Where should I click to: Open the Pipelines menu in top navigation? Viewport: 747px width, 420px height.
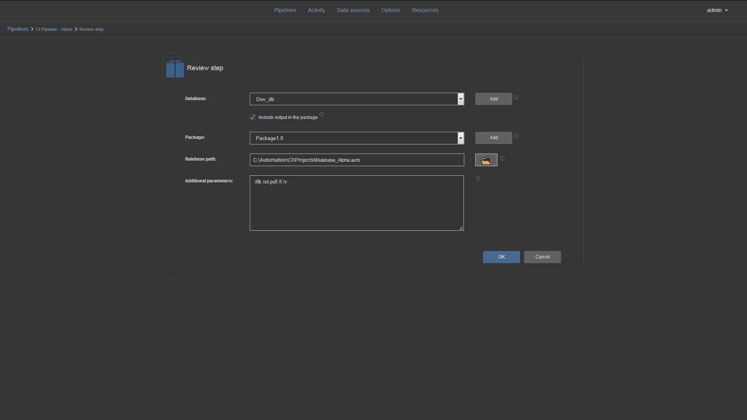point(285,10)
